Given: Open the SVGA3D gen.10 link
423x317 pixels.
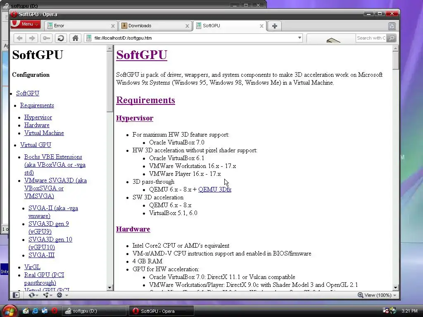Looking at the screenshot, I should point(50,243).
